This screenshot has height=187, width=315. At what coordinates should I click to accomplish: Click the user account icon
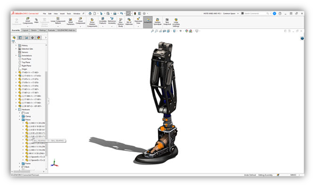[275, 13]
